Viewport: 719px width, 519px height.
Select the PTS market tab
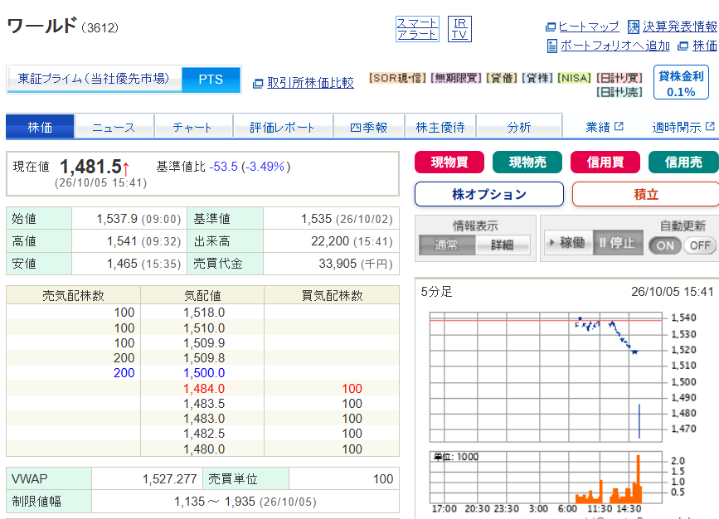[x=211, y=80]
